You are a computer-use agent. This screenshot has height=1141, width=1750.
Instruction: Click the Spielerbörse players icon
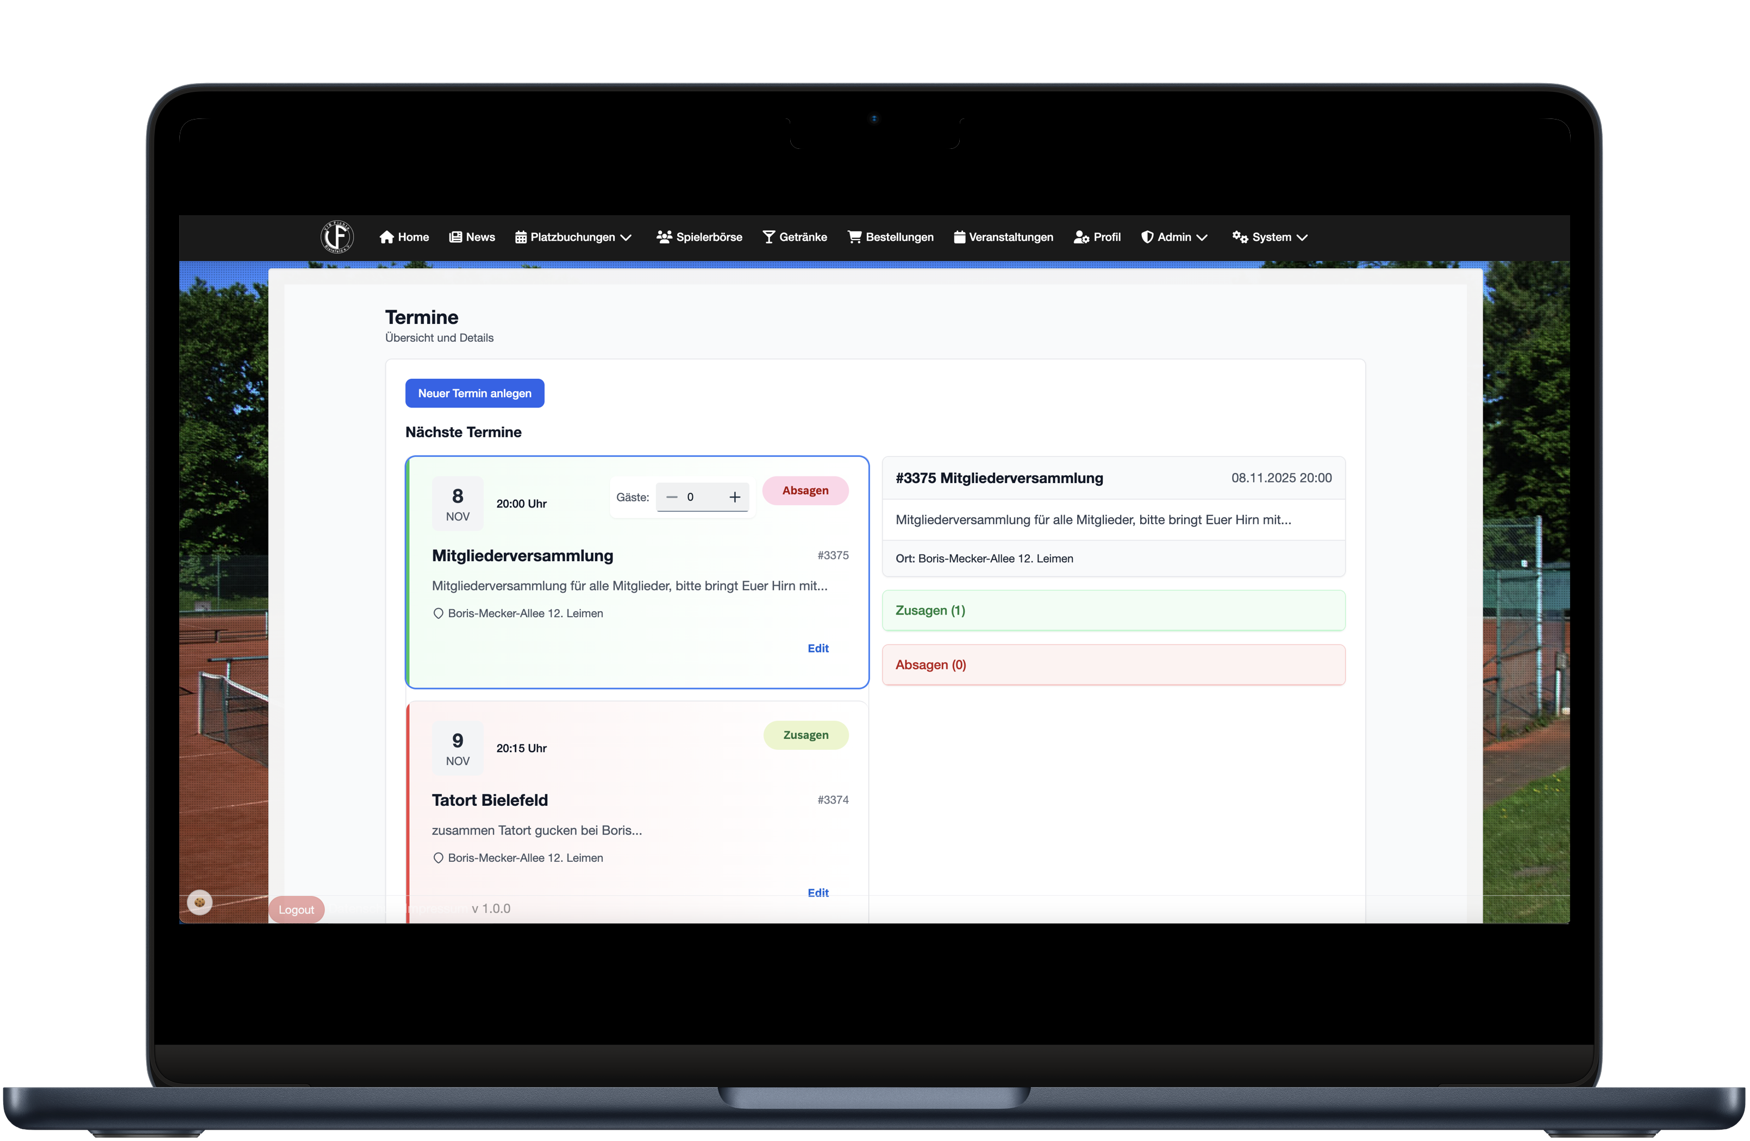click(x=664, y=237)
